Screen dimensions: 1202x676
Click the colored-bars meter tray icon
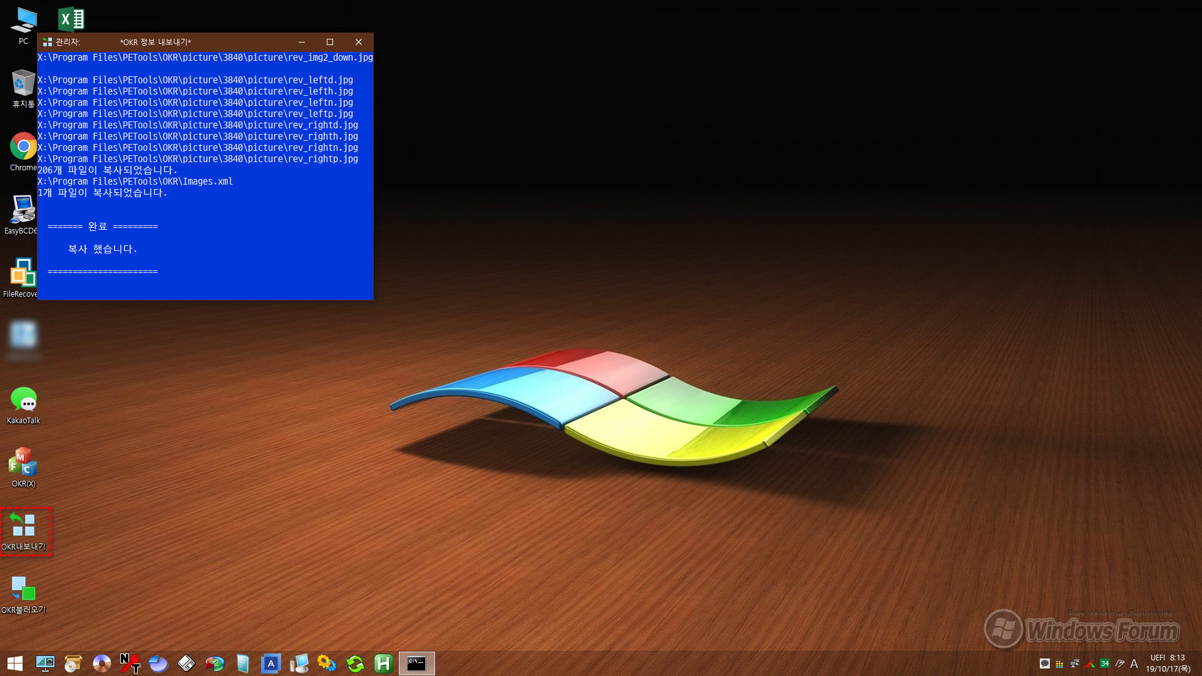(1060, 664)
